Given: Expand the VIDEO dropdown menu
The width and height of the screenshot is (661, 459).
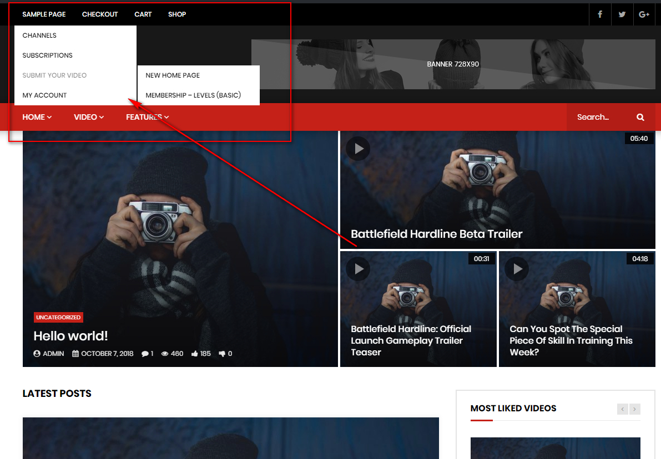Looking at the screenshot, I should (89, 117).
